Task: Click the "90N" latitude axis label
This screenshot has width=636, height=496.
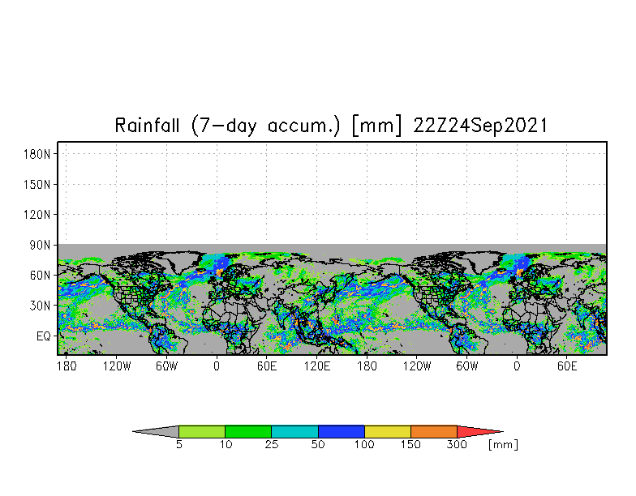Action: [x=41, y=245]
